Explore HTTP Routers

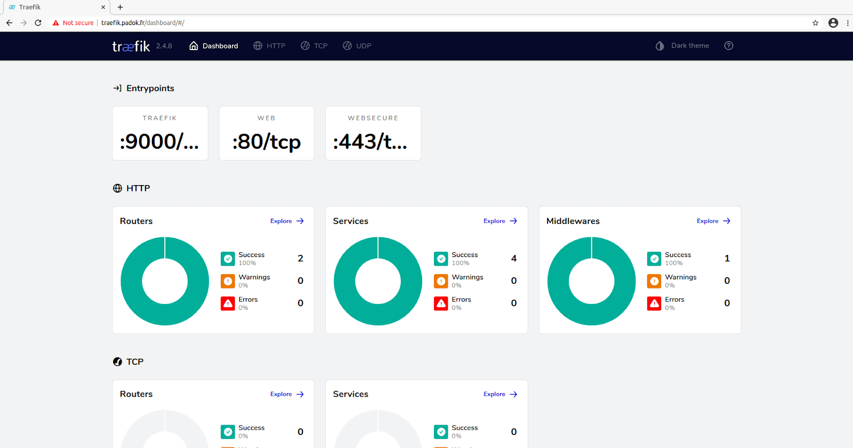tap(287, 221)
